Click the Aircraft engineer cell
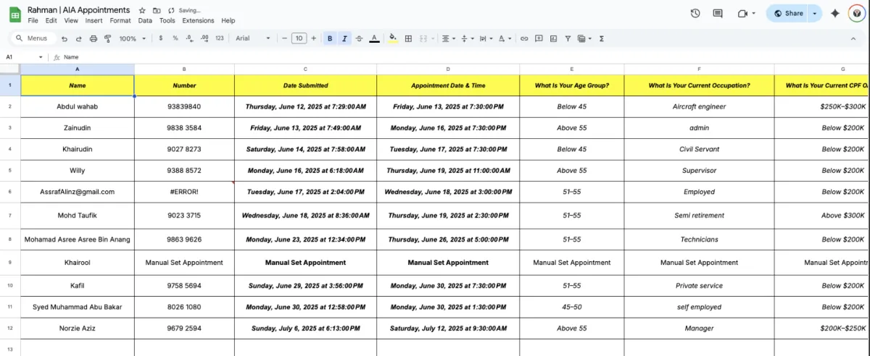The height and width of the screenshot is (356, 870). pyautogui.click(x=699, y=106)
